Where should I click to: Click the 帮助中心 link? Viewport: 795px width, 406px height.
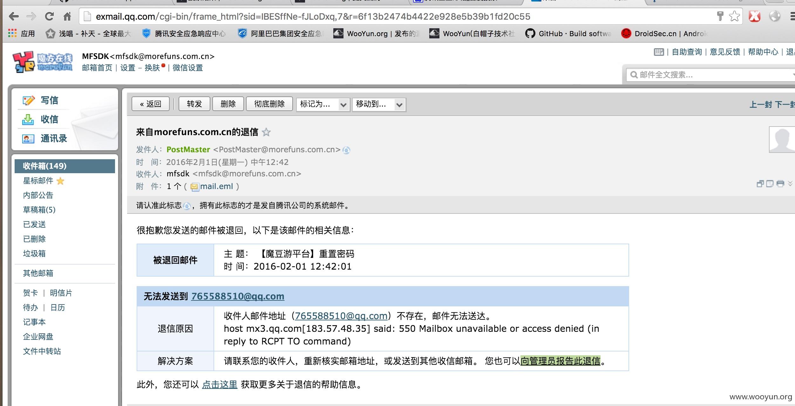763,52
